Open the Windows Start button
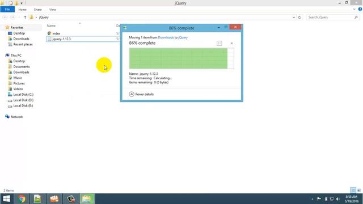Image resolution: width=363 pixels, height=204 pixels. coord(6,199)
